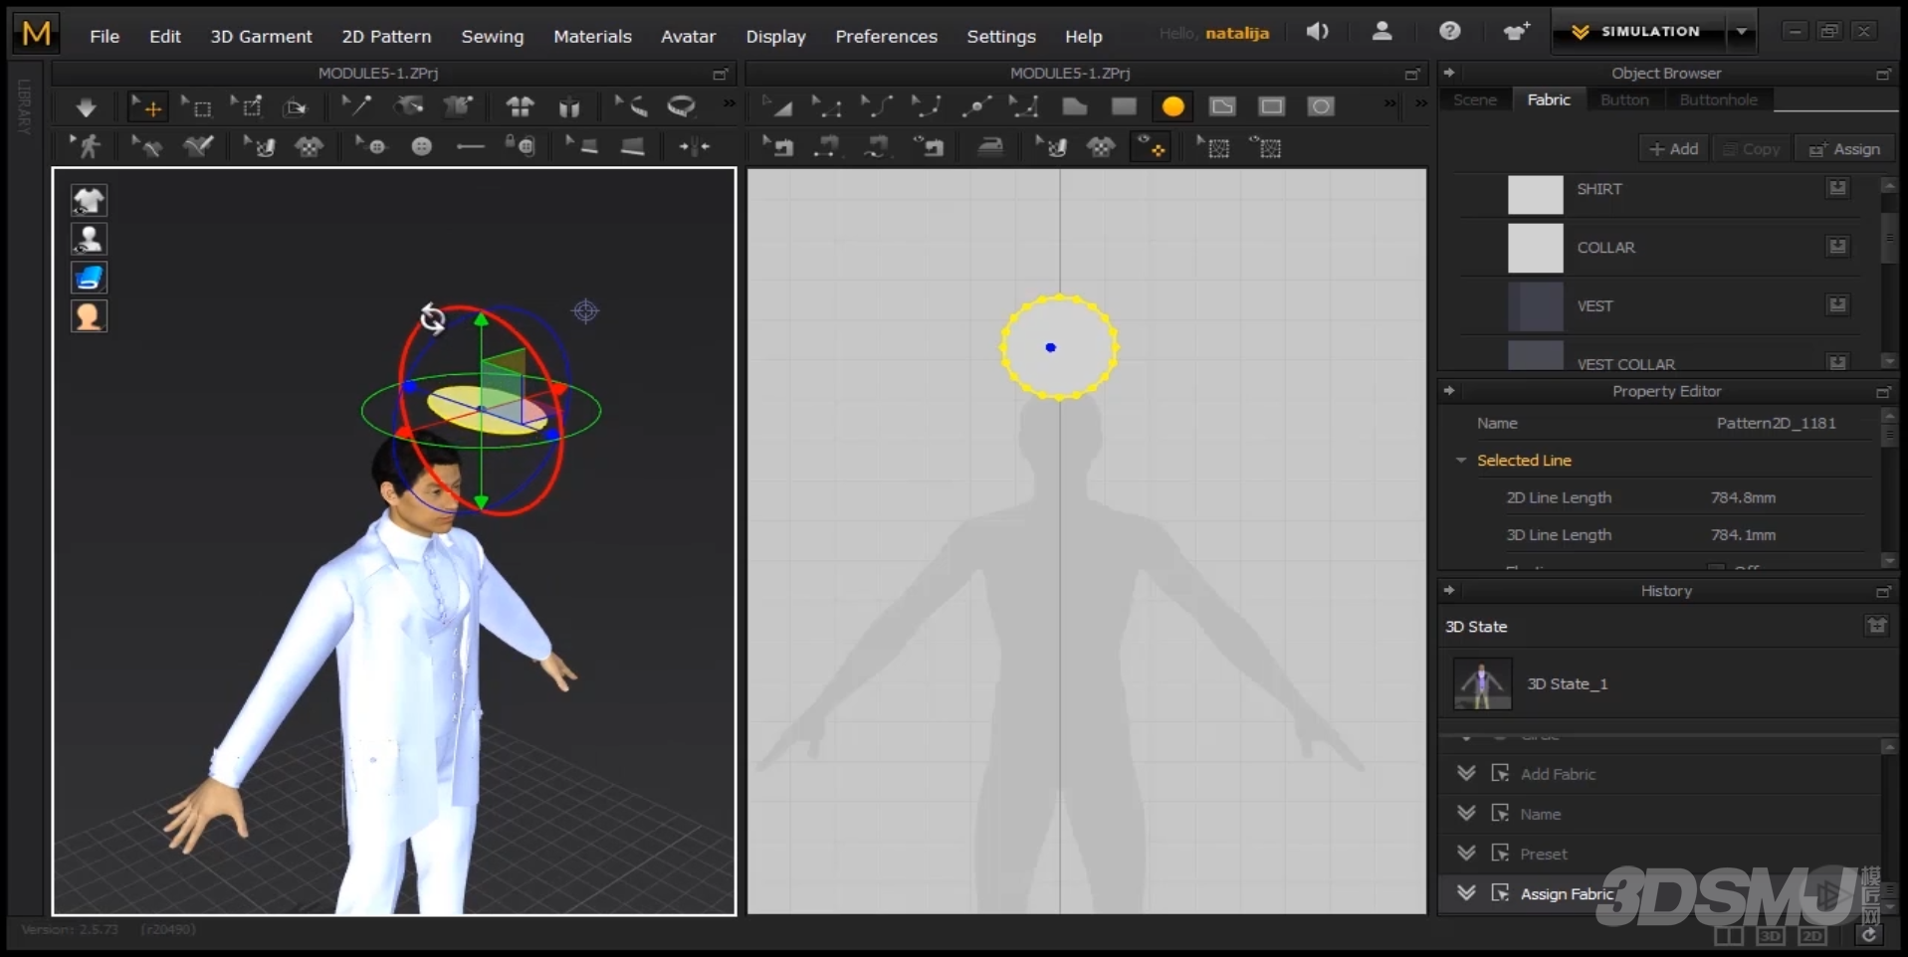This screenshot has height=957, width=1908.
Task: Click the refresh arrow button at bottom right
Action: 1869,934
